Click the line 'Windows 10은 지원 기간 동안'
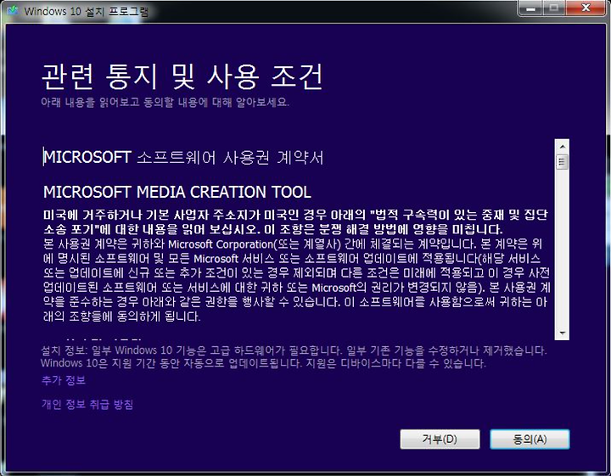This screenshot has height=476, width=611. [x=263, y=363]
